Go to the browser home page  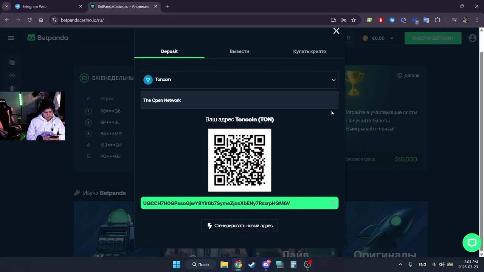point(41,20)
